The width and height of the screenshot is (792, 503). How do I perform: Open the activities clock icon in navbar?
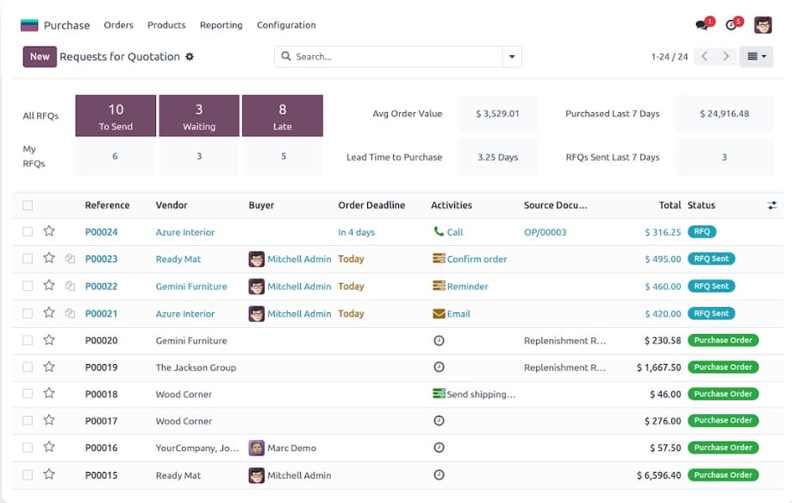pos(733,25)
